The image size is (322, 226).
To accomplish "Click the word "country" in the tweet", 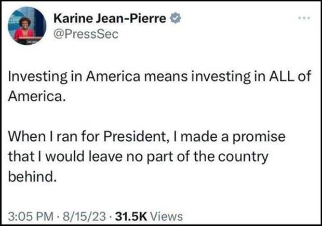I will (x=243, y=157).
